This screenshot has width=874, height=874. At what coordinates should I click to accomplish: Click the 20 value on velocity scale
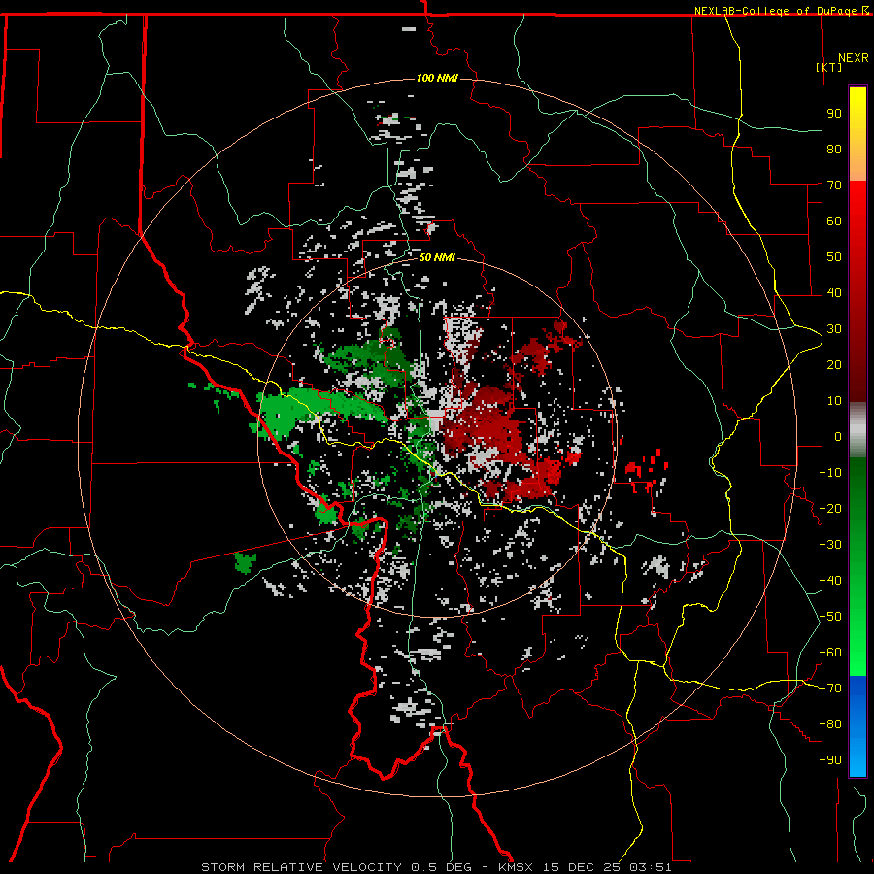coord(834,364)
